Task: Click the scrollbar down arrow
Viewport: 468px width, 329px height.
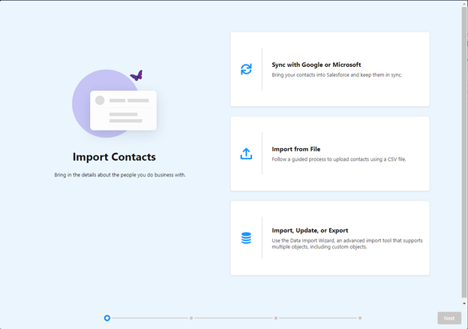Action: coord(463,303)
